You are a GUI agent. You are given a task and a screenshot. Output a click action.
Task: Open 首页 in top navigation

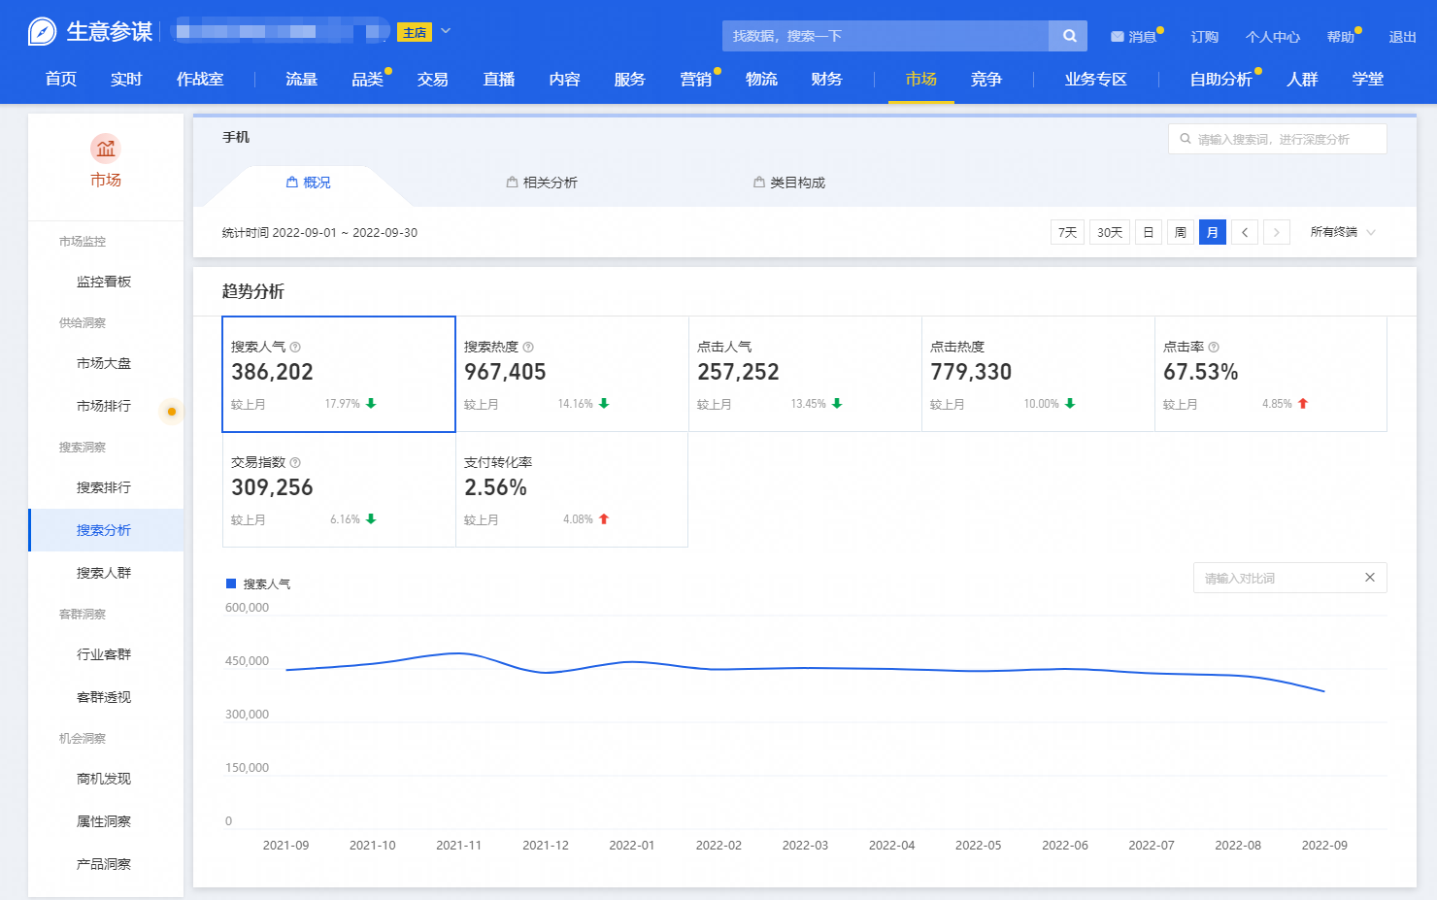click(x=61, y=80)
